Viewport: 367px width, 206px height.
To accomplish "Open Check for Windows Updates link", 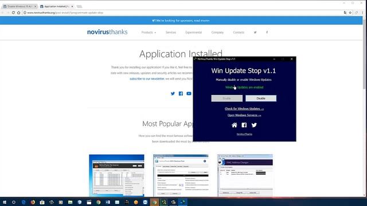I will [244, 109].
